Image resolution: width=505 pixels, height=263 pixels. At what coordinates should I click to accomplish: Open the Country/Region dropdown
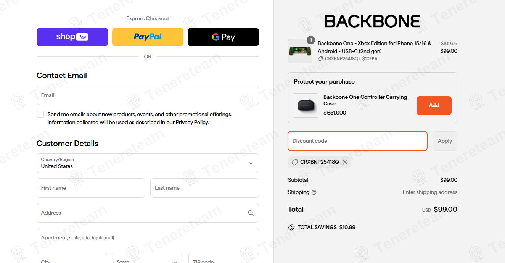[x=148, y=163]
